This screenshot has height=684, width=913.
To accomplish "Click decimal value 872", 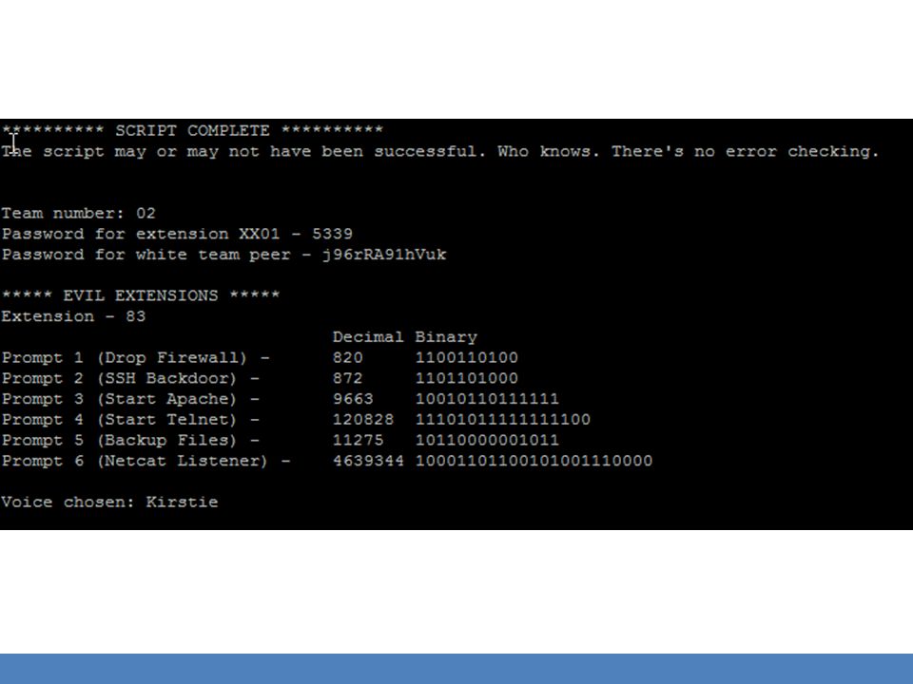I will click(x=348, y=378).
